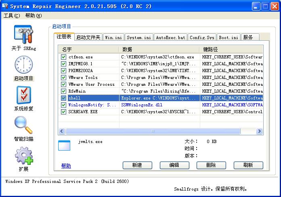
Task: Click HKEY_CURRENT_USER\Control key path cell
Action: (232, 112)
